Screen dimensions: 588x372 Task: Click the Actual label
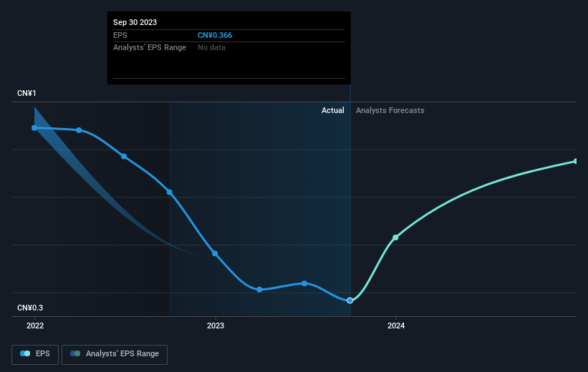(x=332, y=110)
